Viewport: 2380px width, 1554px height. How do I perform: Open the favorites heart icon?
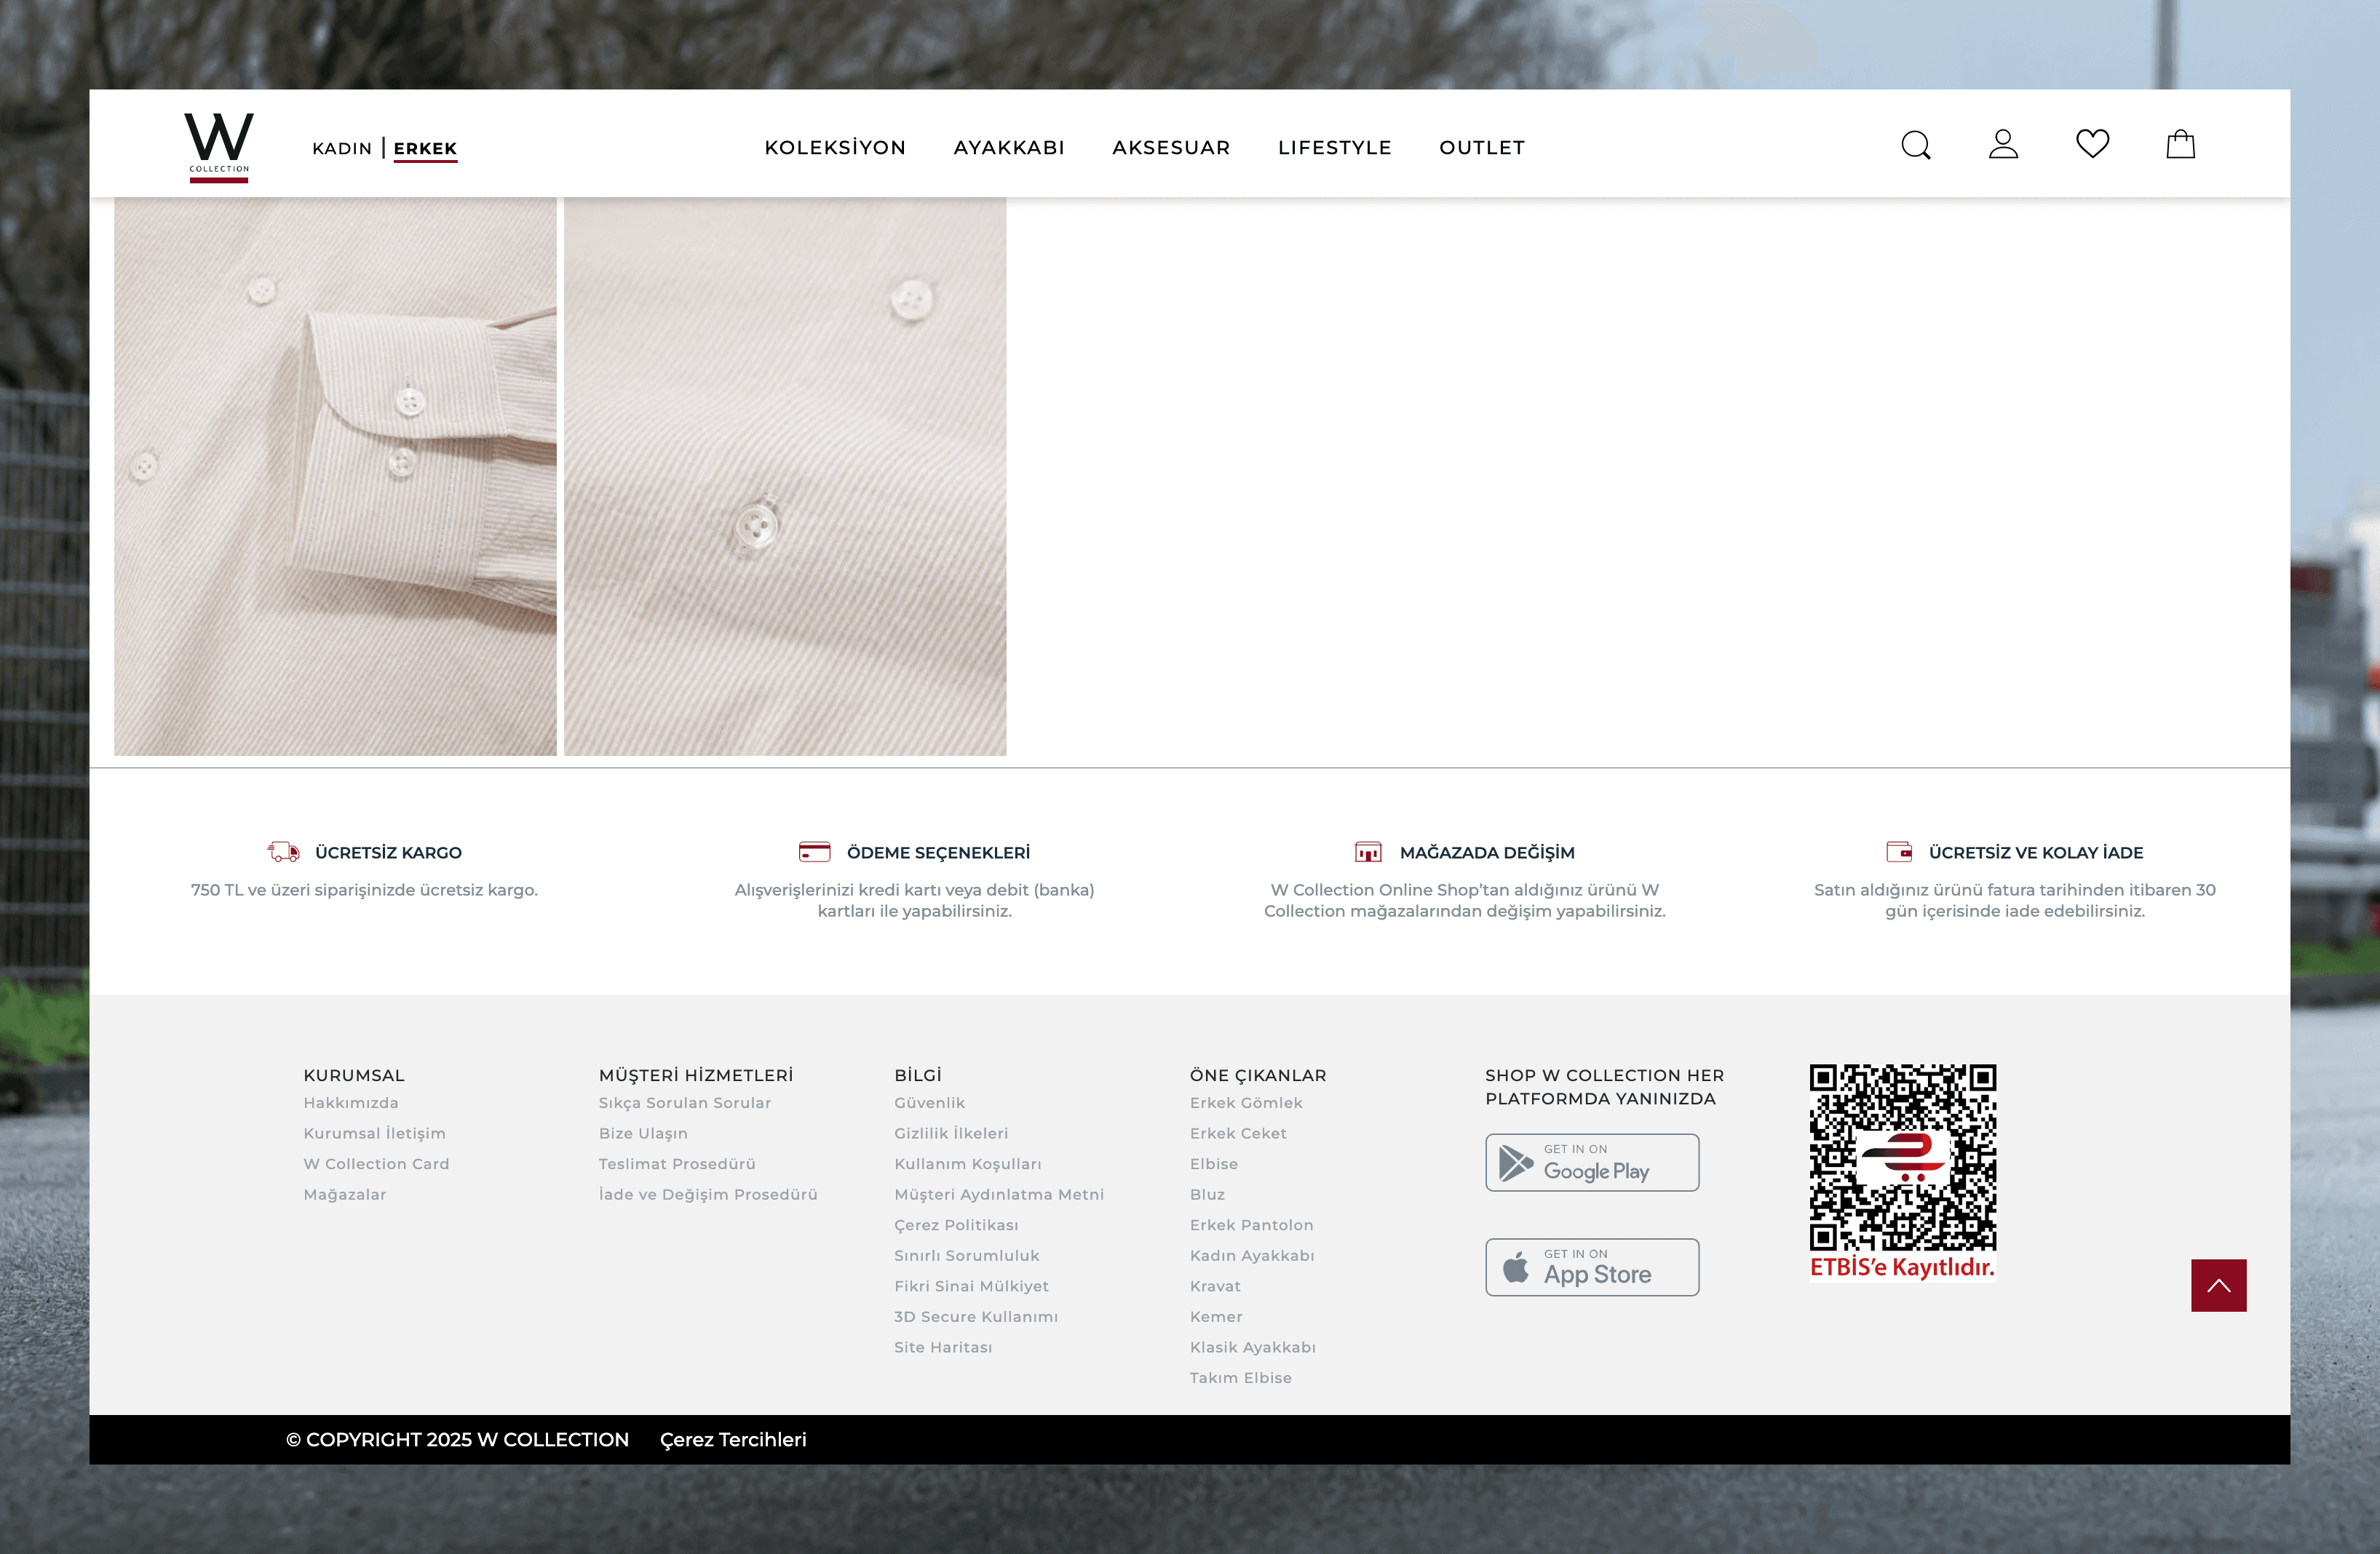point(2092,144)
